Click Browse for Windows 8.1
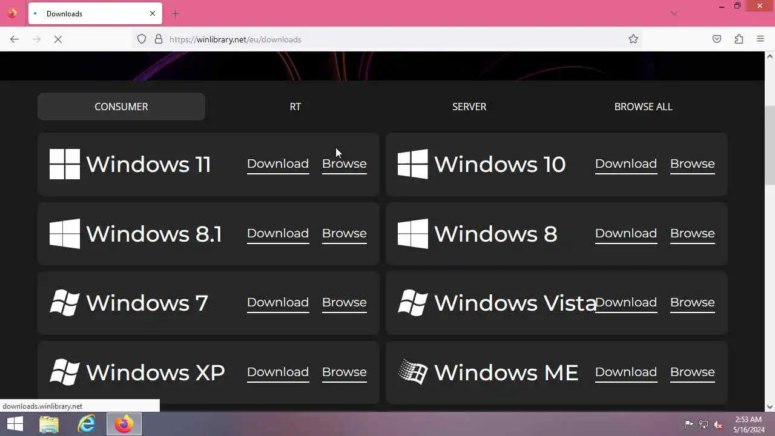 click(x=344, y=234)
